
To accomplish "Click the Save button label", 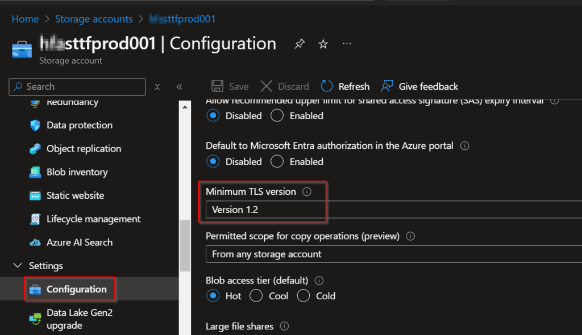I will tap(239, 87).
